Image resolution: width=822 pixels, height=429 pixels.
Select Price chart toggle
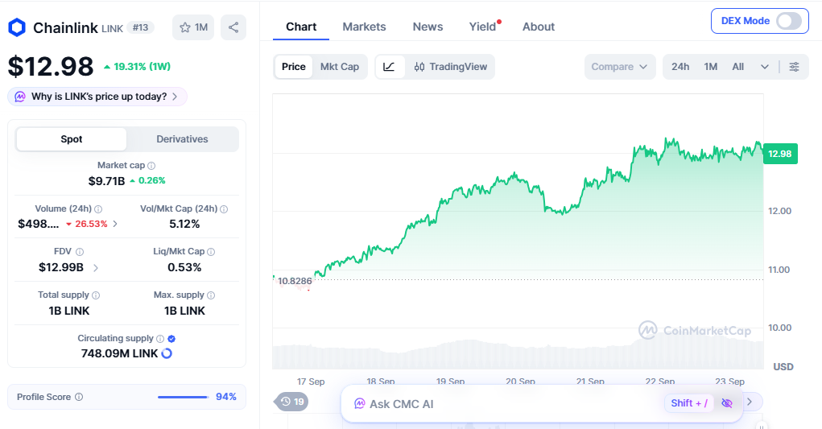coord(294,67)
